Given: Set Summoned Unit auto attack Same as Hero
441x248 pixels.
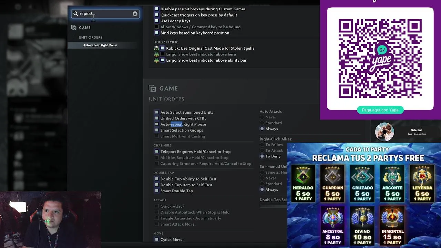Looking at the screenshot, I should click(x=262, y=172).
